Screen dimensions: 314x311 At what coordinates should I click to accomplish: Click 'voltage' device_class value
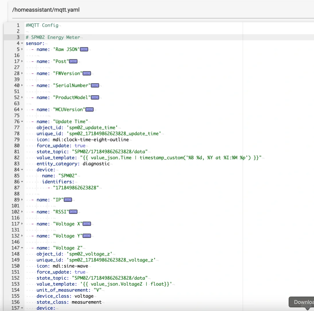coord(84,296)
